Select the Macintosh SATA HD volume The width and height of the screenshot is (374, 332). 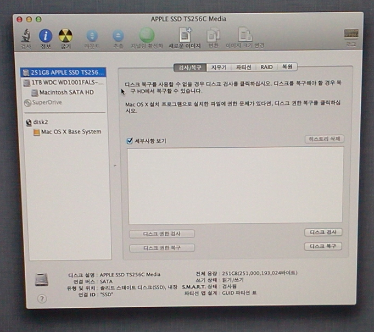[63, 92]
